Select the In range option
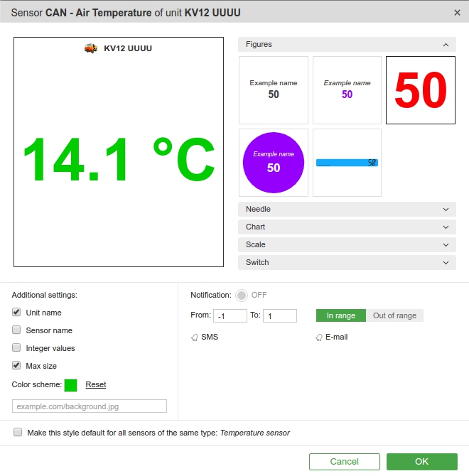469x476 pixels. (x=340, y=315)
